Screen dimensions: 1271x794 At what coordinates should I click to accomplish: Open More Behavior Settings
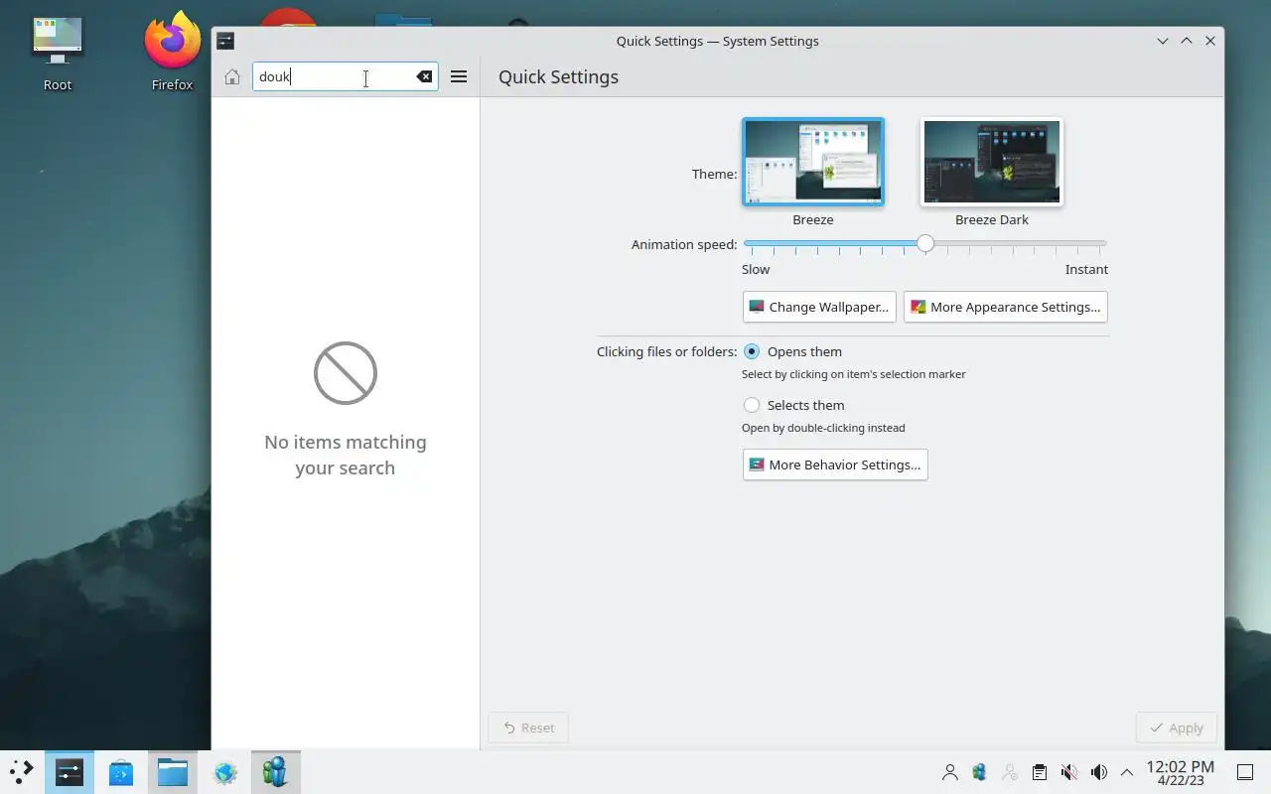835,464
